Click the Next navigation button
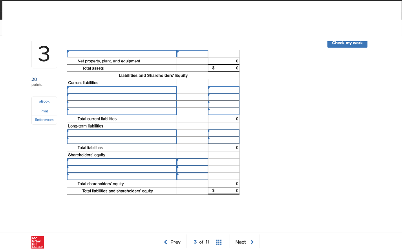 click(244, 242)
